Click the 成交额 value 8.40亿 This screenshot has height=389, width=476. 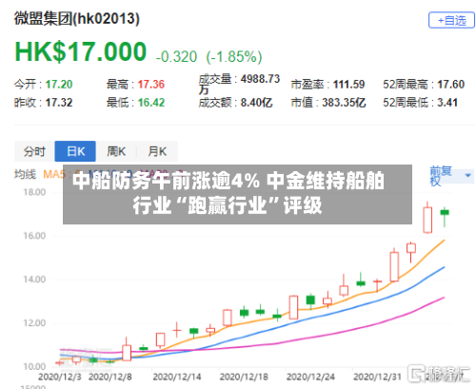point(256,103)
